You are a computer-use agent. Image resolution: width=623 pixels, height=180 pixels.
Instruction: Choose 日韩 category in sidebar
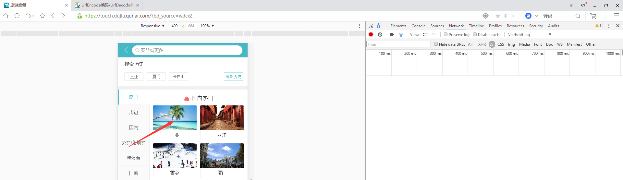[x=134, y=173]
